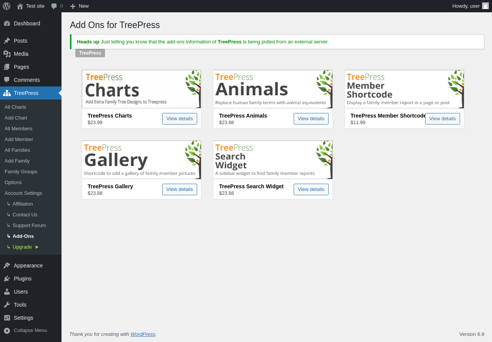Click the Users person icon

[x=7, y=292]
